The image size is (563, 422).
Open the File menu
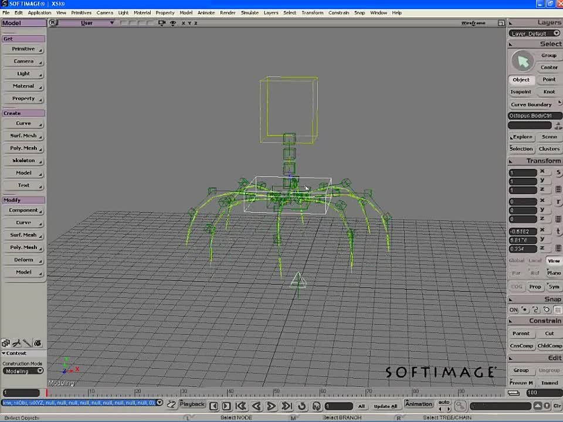click(x=6, y=12)
